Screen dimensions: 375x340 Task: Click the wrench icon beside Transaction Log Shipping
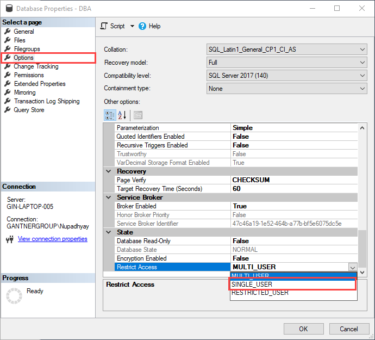pyautogui.click(x=8, y=101)
